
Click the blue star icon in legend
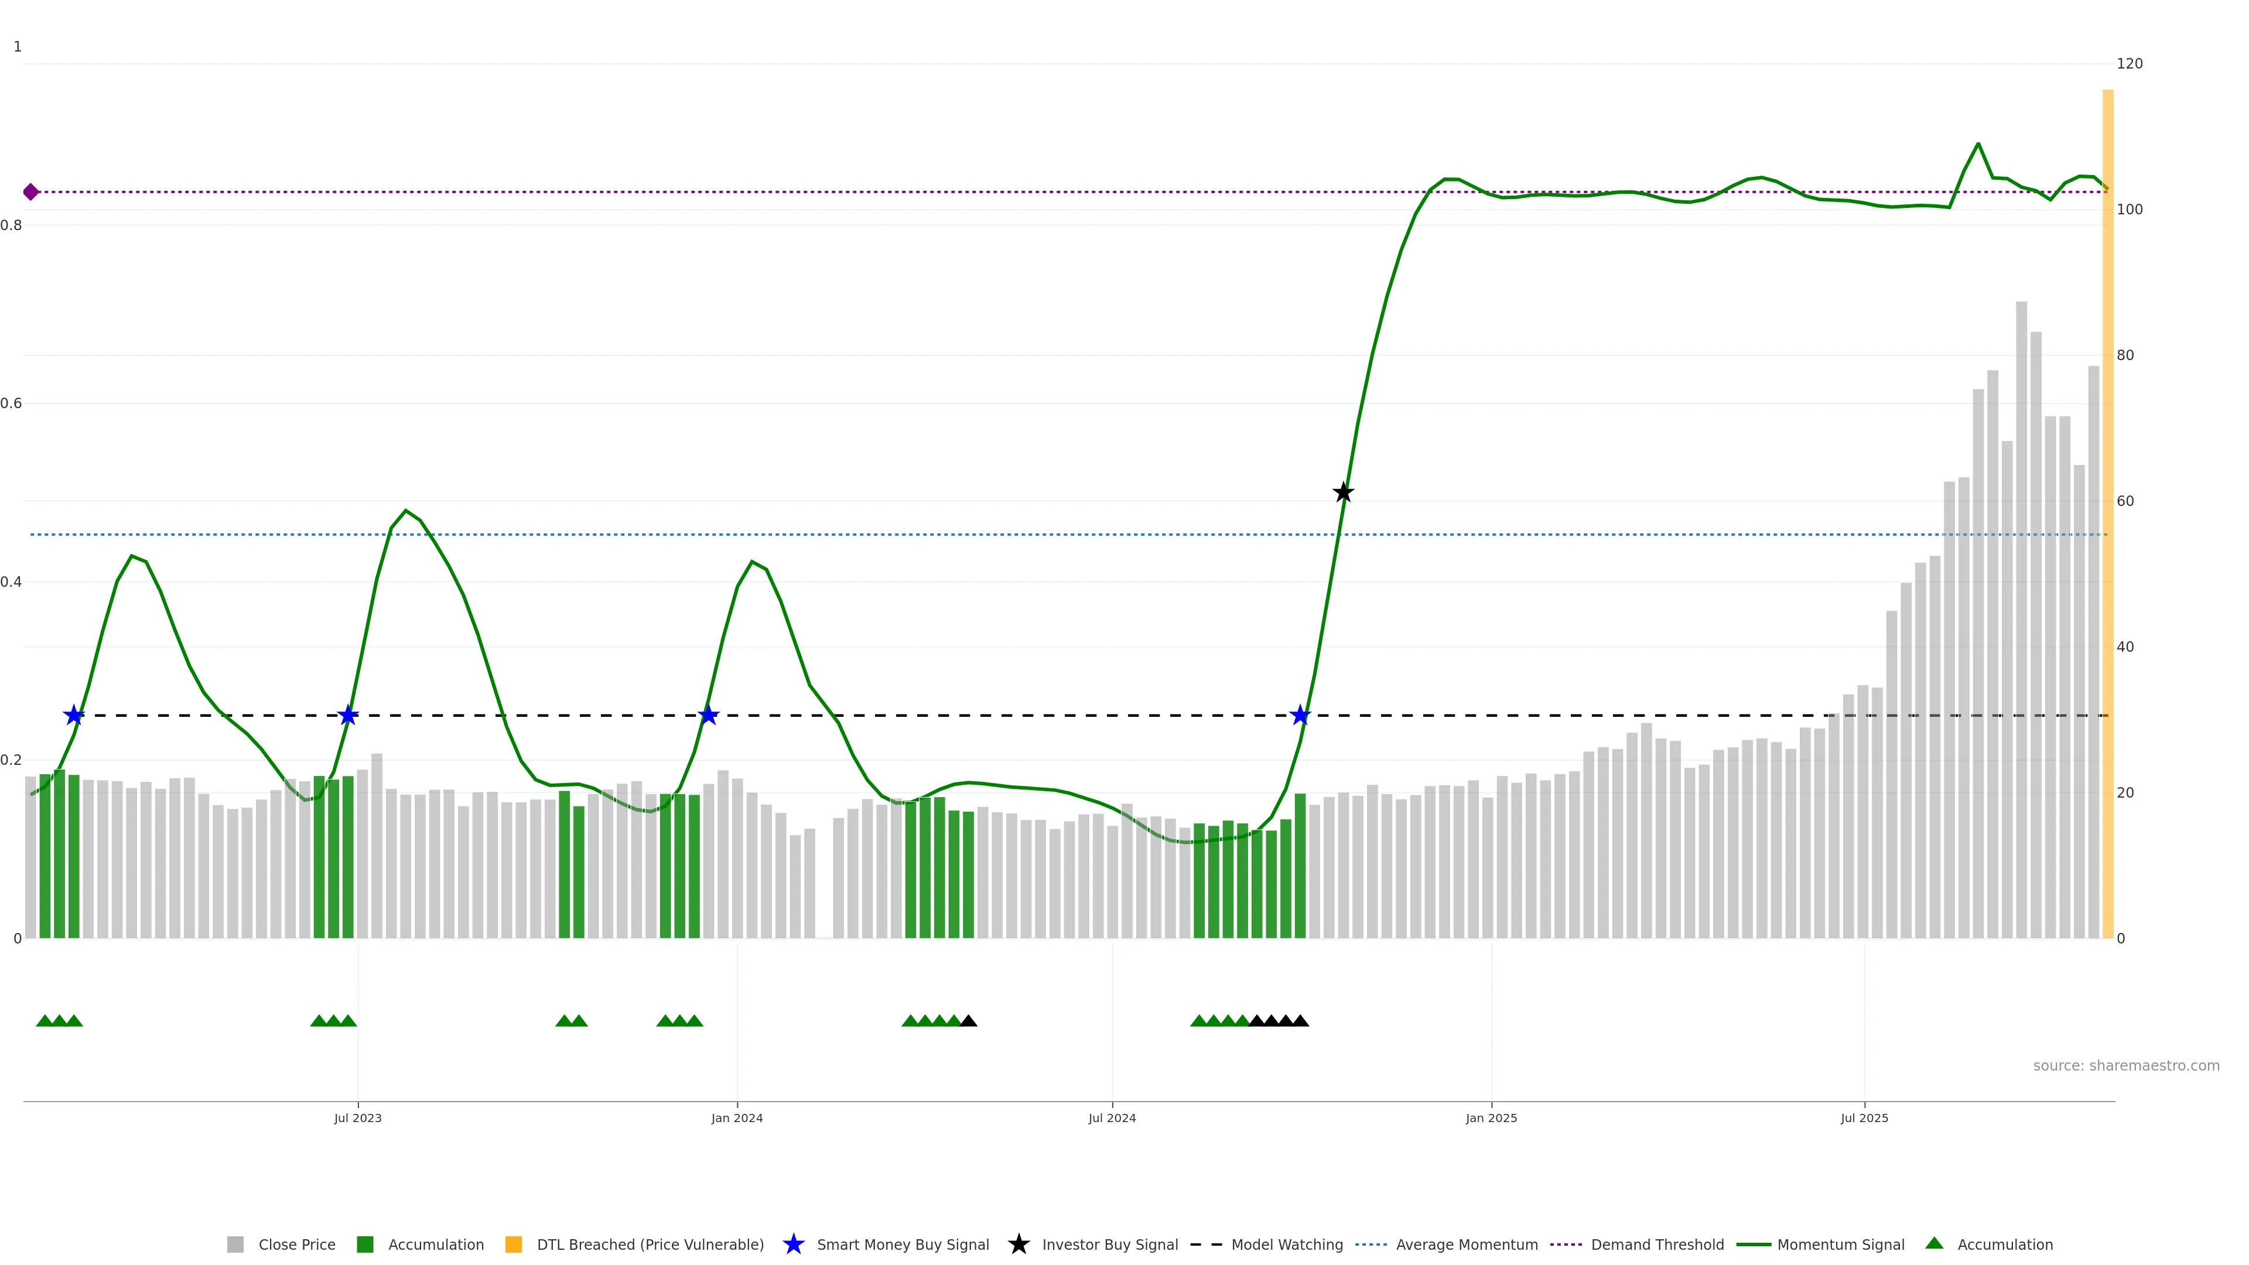[793, 1244]
